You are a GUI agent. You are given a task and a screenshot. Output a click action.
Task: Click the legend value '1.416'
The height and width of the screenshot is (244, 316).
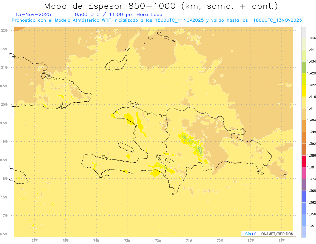click(312, 97)
